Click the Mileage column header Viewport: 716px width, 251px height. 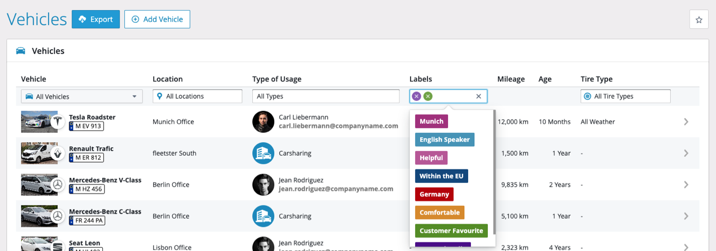511,79
